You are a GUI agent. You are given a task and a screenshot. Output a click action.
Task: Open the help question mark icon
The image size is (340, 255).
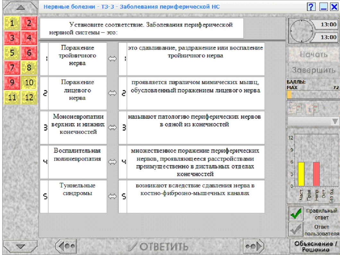click(x=311, y=7)
